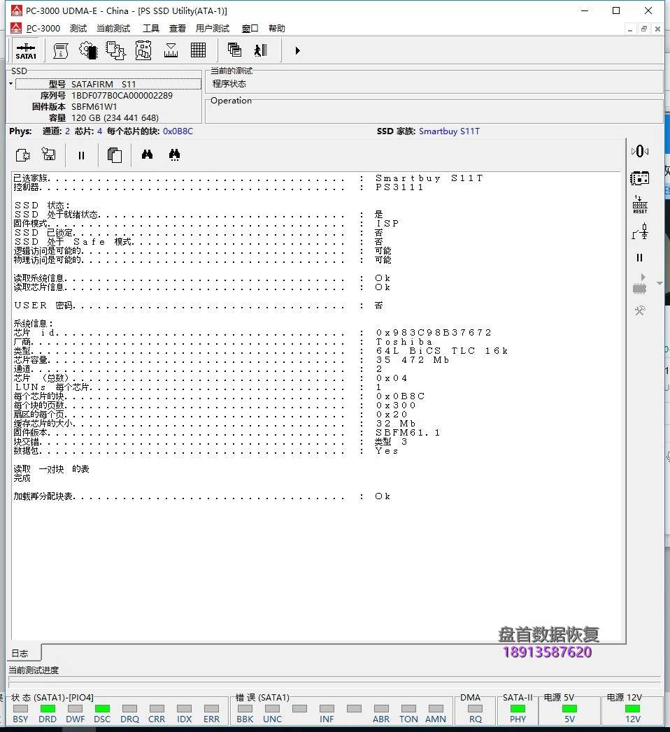Screen dimensions: 670x732
Task: Click the running man exit icon
Action: click(x=261, y=50)
